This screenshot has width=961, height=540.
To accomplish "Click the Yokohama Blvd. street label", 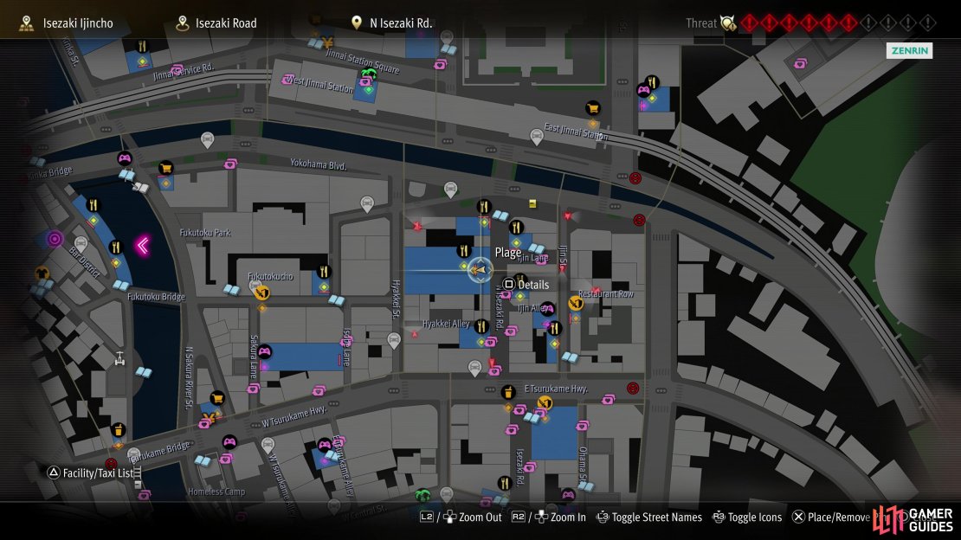I will 318,164.
